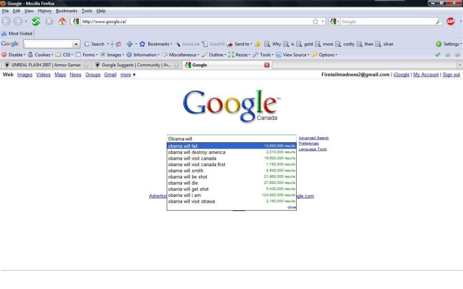Go to the home page via the house icon
The width and height of the screenshot is (463, 289).
62,22
